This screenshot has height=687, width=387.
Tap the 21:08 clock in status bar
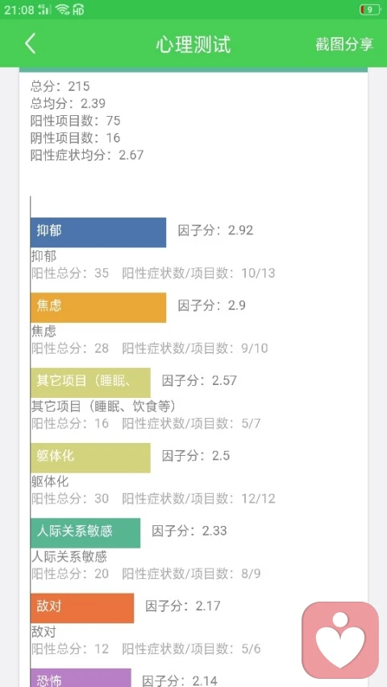(19, 10)
